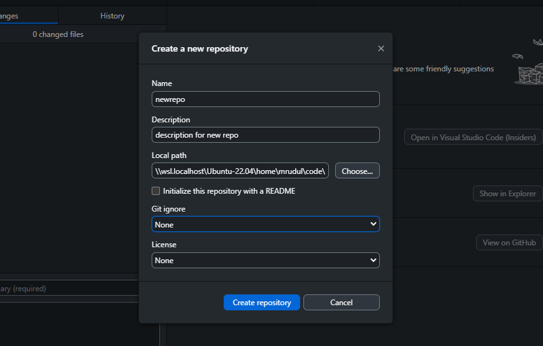Image resolution: width=543 pixels, height=346 pixels.
Task: Click the 0 changed files header
Action: (58, 34)
